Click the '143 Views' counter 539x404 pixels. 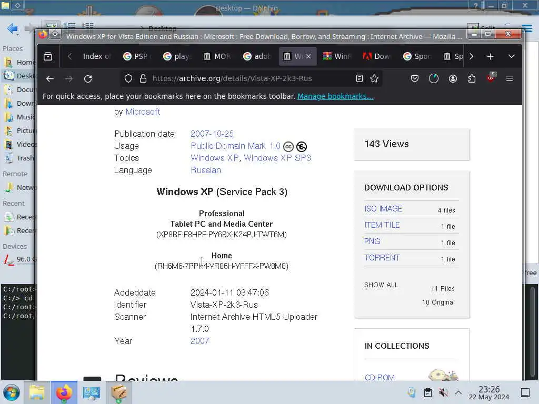point(386,144)
